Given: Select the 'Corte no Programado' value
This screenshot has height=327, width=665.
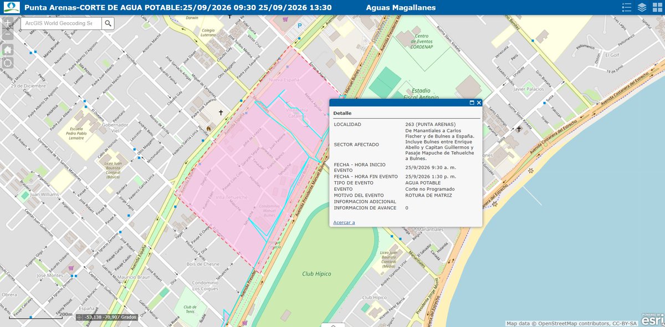Looking at the screenshot, I should (430, 189).
